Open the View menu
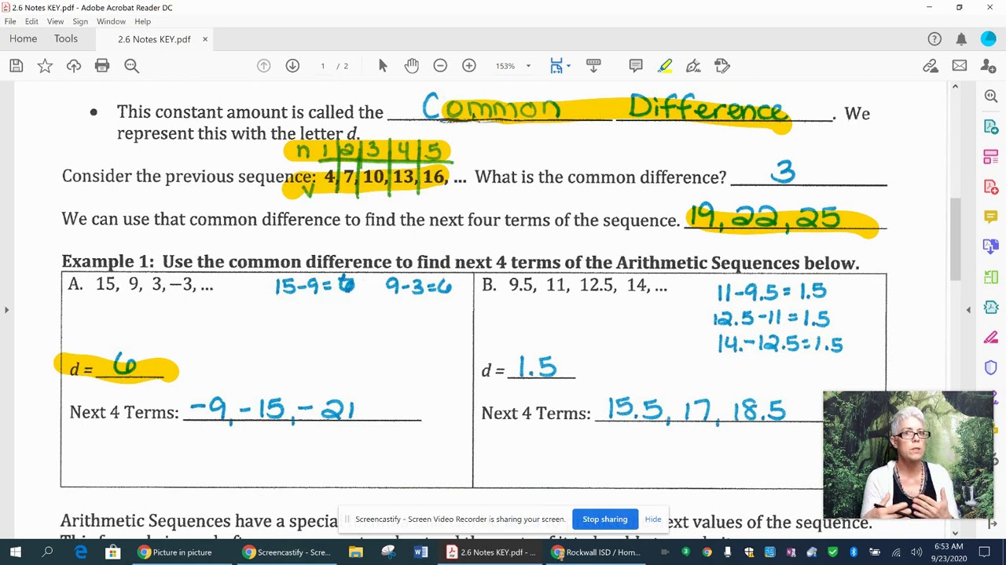This screenshot has width=1006, height=565. coord(55,21)
